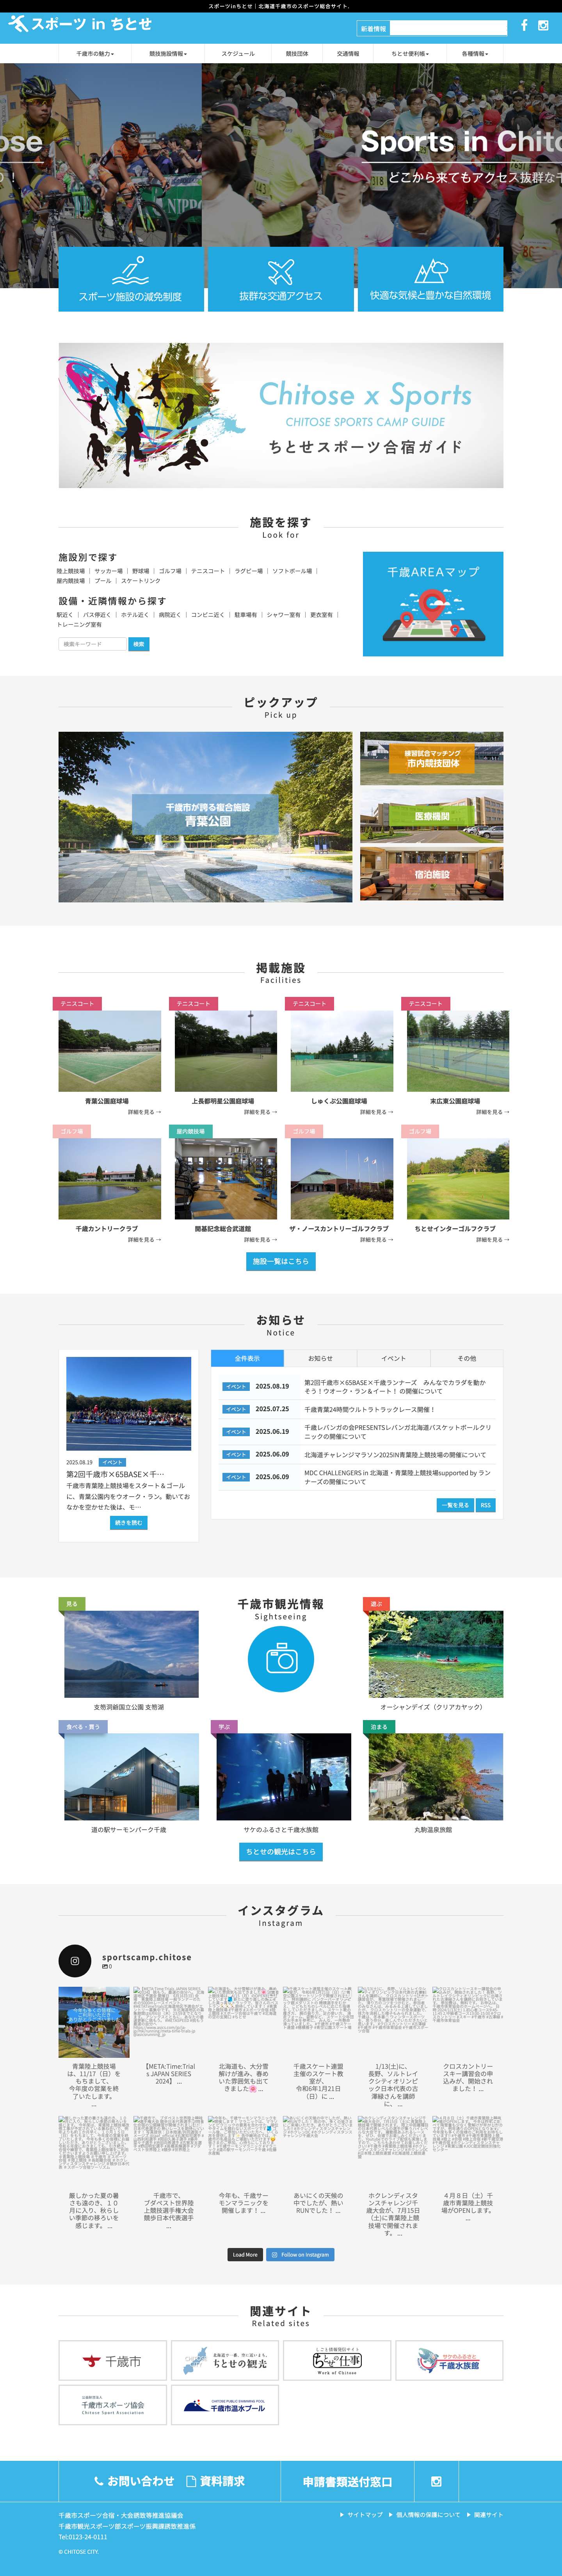Click the 続きを読む button in notice card
The image size is (562, 2576).
[x=129, y=1523]
